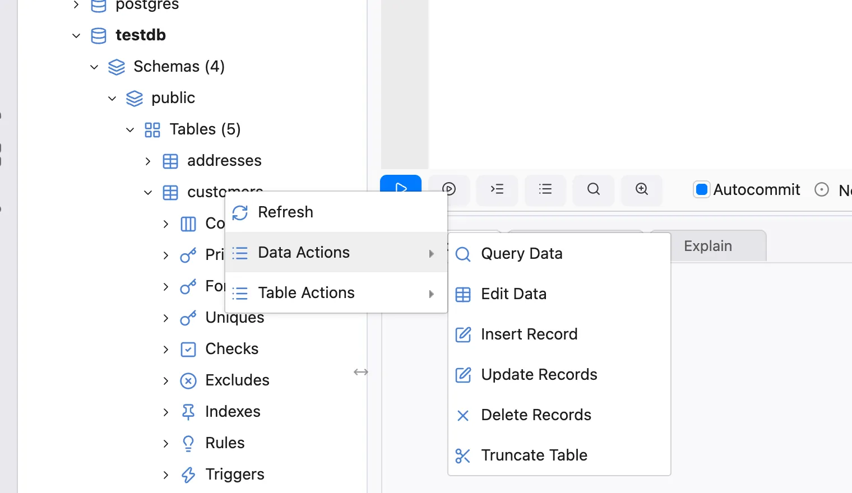Expand the Excludes node
The height and width of the screenshot is (493, 852).
(166, 381)
